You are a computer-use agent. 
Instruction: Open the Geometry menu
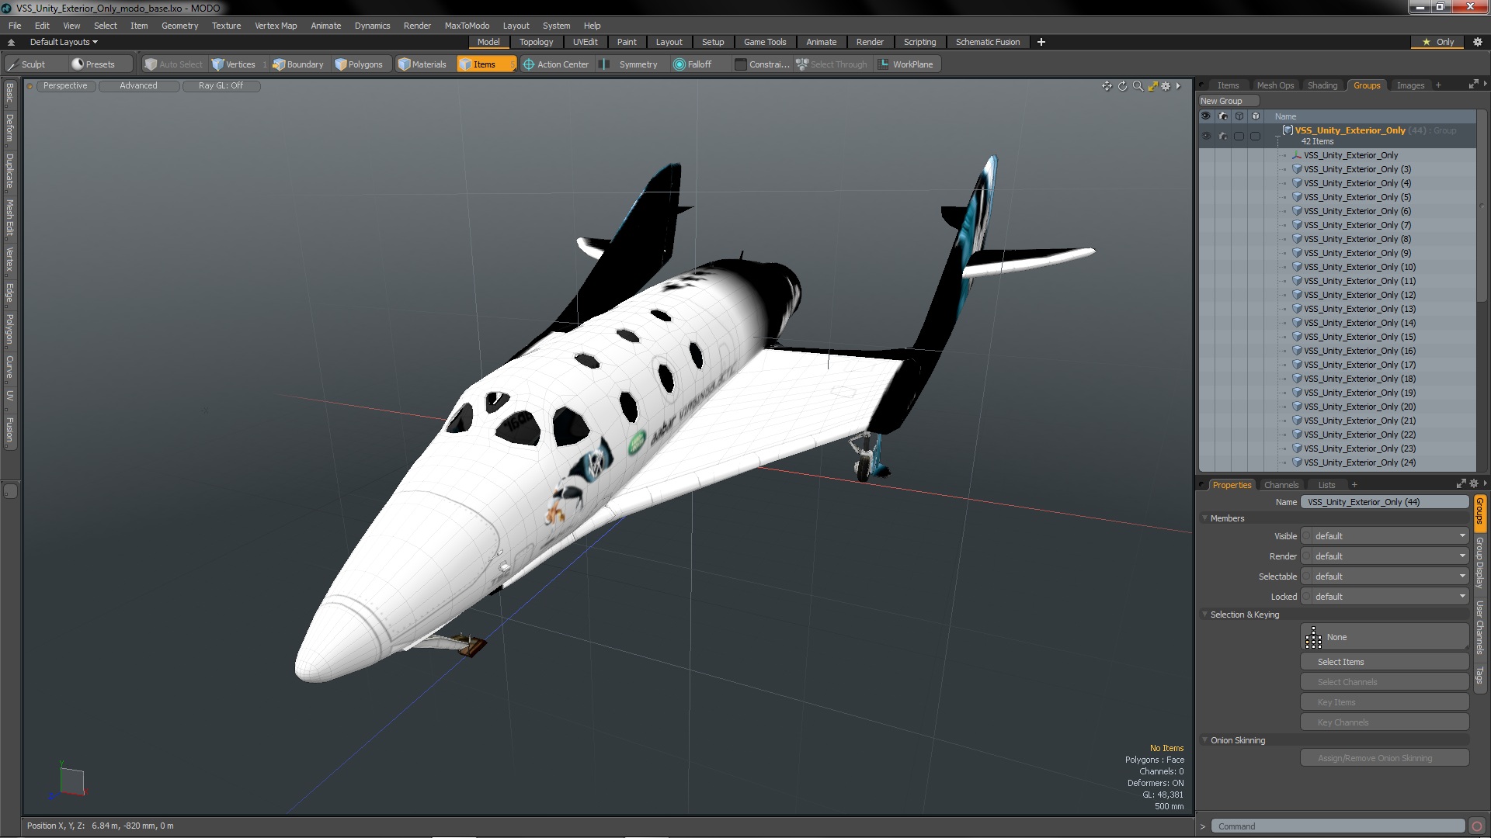(x=179, y=26)
